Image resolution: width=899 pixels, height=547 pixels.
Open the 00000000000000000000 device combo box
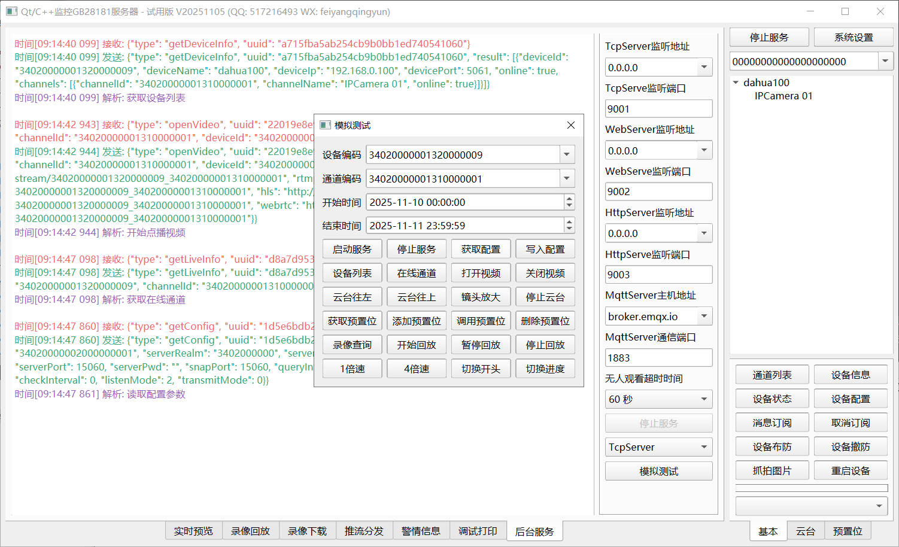885,61
